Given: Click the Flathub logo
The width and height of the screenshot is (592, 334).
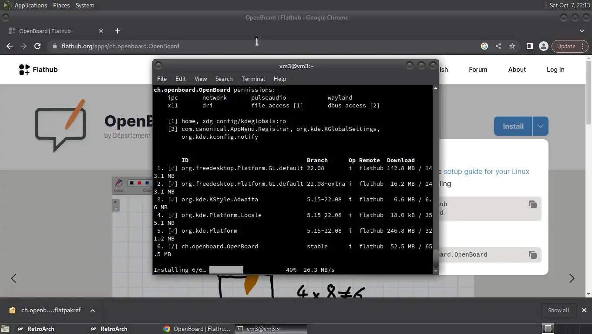Looking at the screenshot, I should 38,70.
